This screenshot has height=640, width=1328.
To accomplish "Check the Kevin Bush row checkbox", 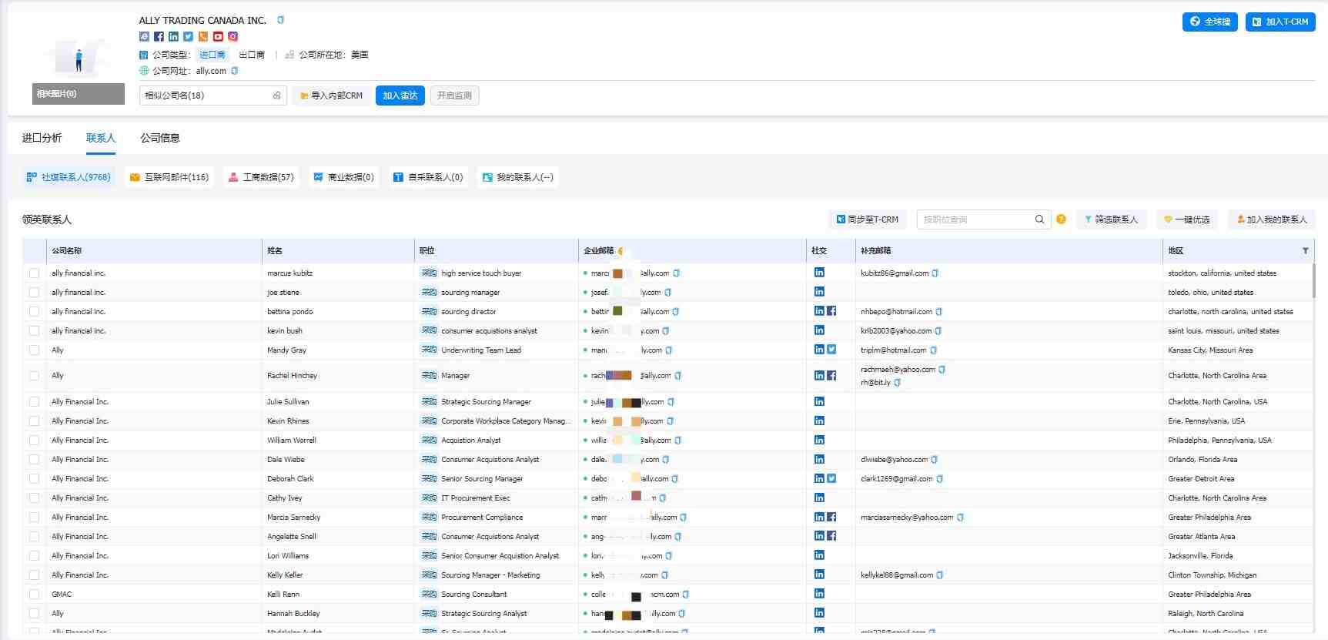I will 34,331.
